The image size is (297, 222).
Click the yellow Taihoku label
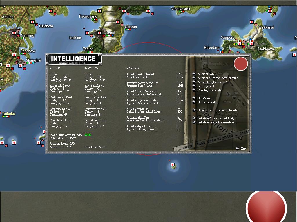click(8, 114)
